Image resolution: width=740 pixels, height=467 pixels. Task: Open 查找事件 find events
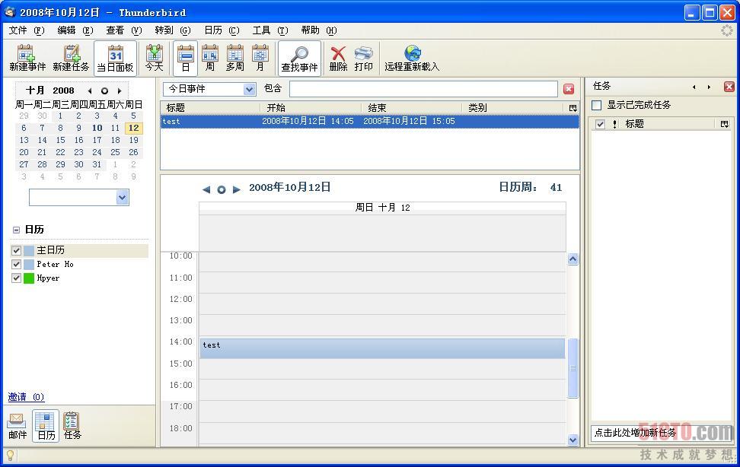click(300, 58)
